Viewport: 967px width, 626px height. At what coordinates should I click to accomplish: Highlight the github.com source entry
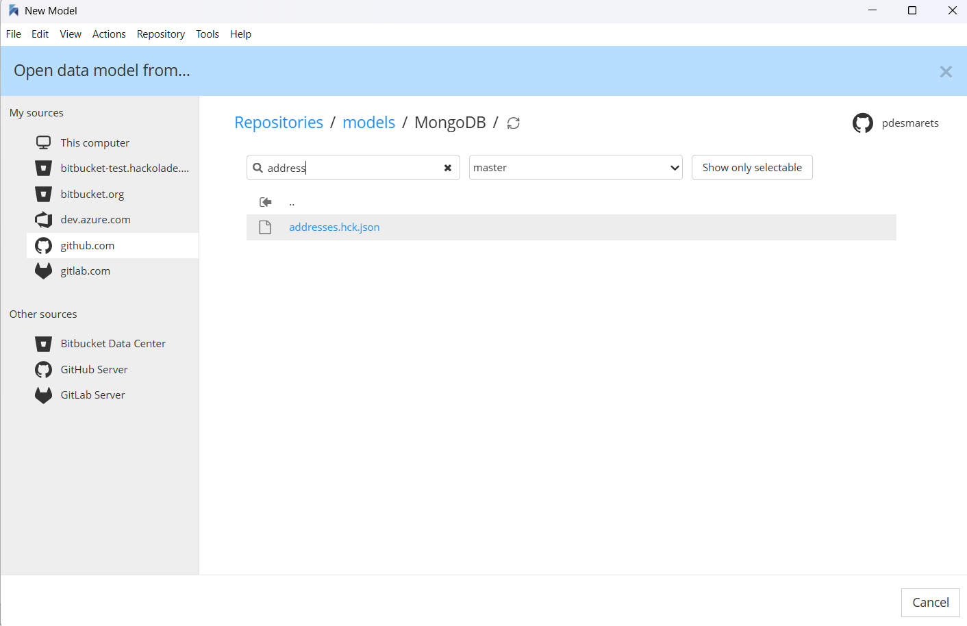[x=87, y=245]
